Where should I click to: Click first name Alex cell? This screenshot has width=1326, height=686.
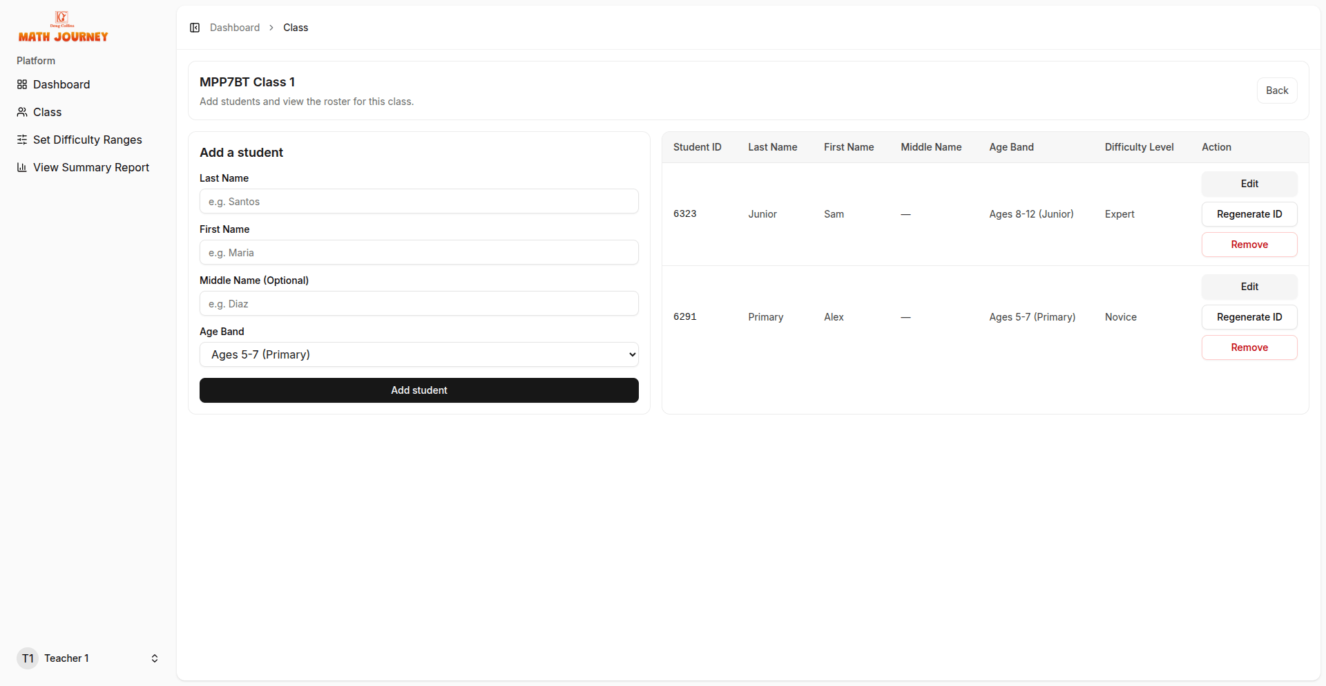click(x=834, y=317)
